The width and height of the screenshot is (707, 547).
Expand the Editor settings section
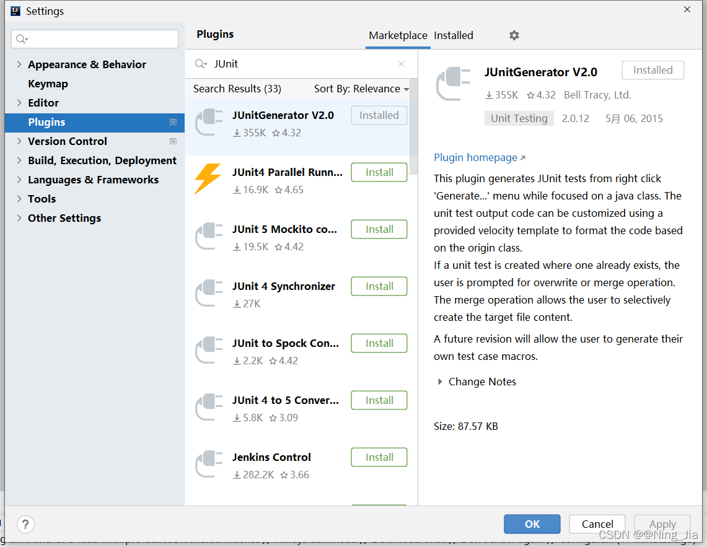[19, 103]
